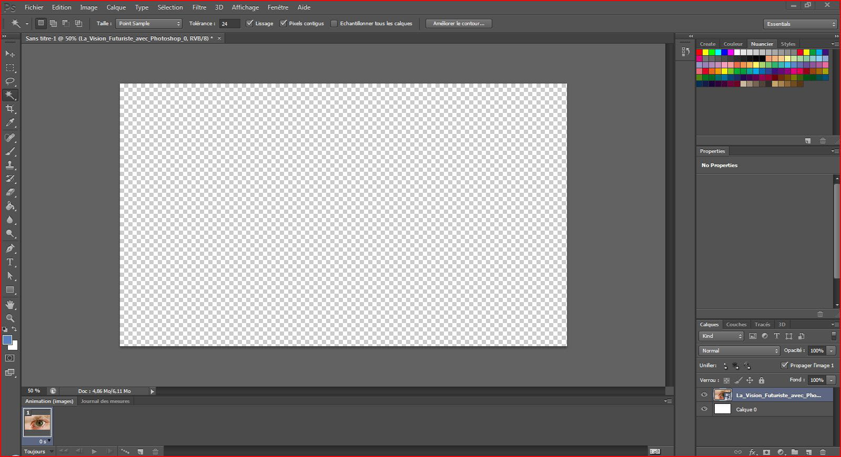
Task: Hide the Calque 0 layer eye
Action: (x=704, y=409)
